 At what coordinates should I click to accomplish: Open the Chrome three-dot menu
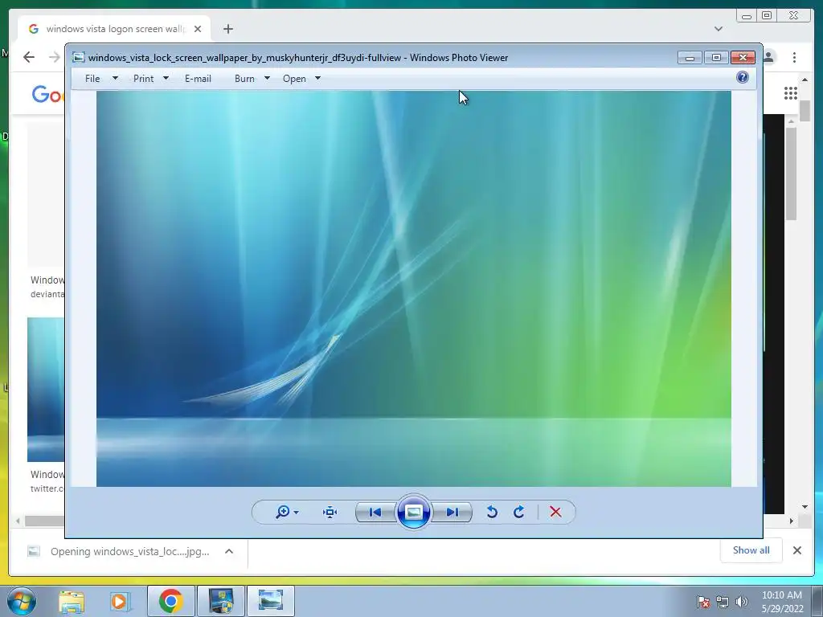coord(794,57)
